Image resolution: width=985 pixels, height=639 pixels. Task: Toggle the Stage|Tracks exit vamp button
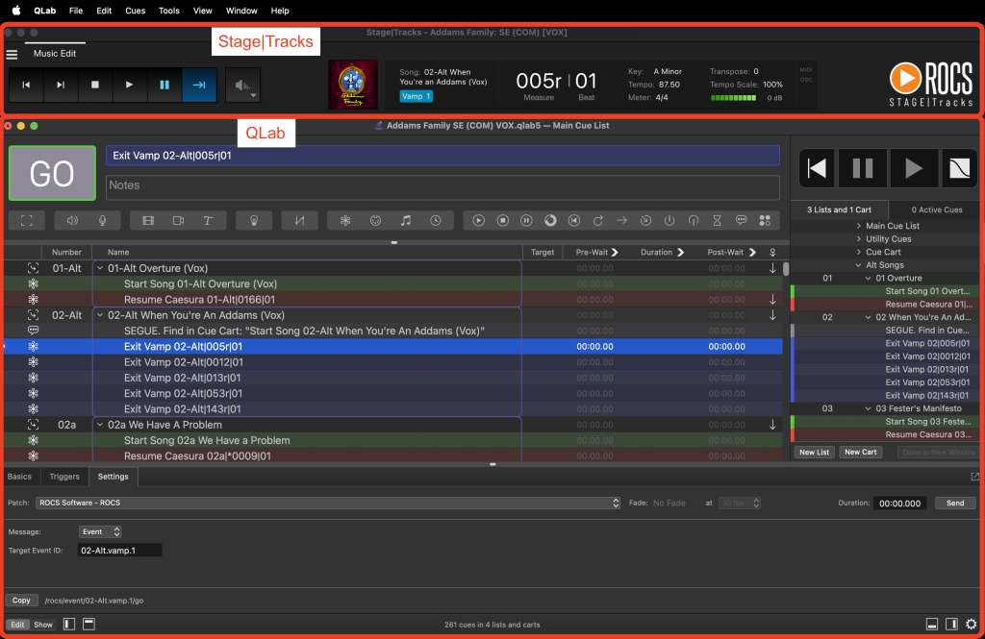[x=199, y=85]
